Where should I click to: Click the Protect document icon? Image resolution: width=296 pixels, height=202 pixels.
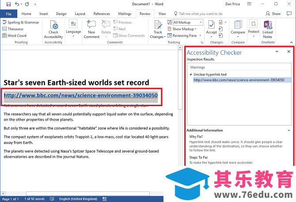point(254,24)
